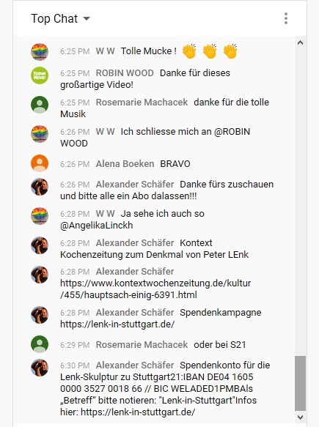Open the Top Chat dropdown arrow
Image resolution: width=319 pixels, height=427 pixels.
point(87,19)
